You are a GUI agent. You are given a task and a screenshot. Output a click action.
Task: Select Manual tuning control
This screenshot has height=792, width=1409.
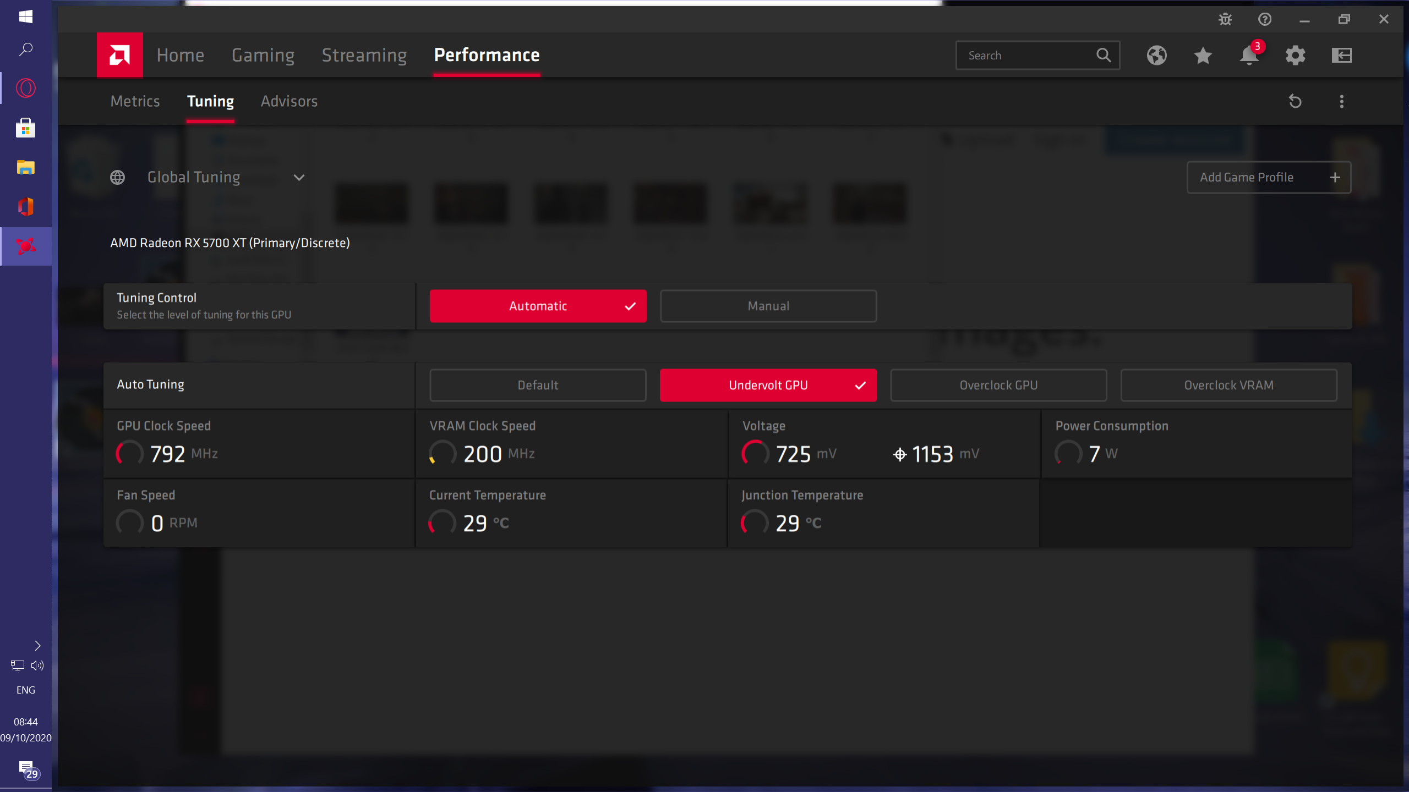(768, 306)
